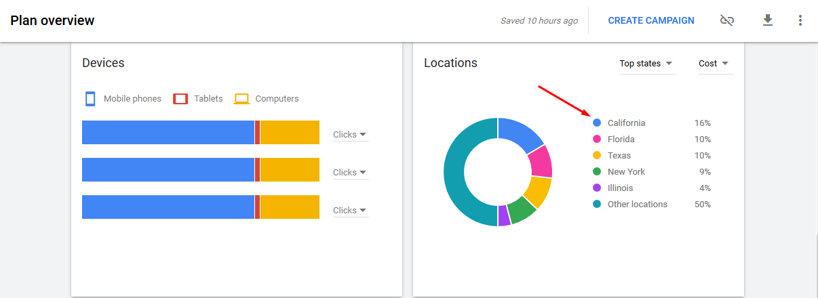
Task: Open the Top states dropdown
Action: click(646, 64)
